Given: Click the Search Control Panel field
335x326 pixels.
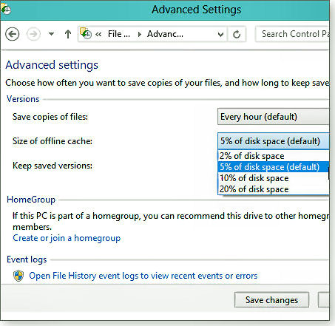Looking at the screenshot, I should click(293, 34).
